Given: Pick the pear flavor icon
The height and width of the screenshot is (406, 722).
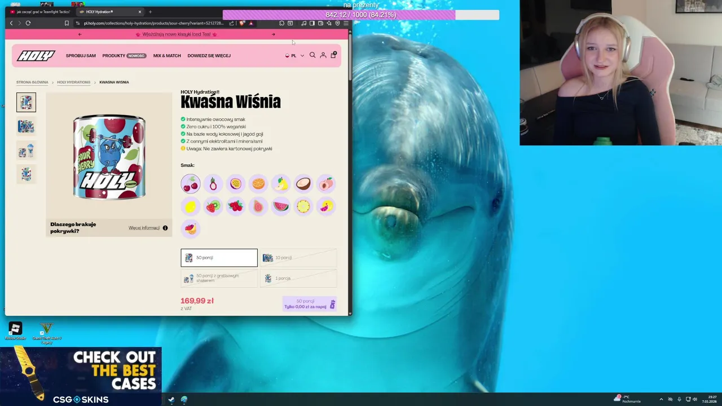Looking at the screenshot, I should point(281,184).
